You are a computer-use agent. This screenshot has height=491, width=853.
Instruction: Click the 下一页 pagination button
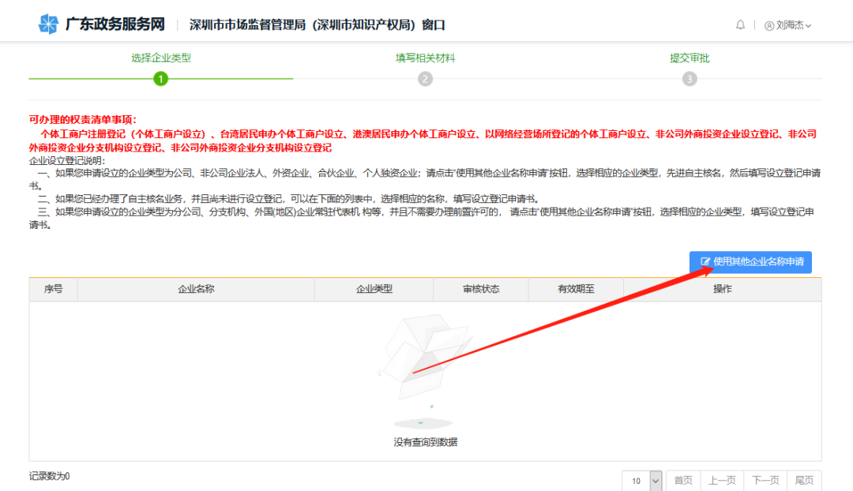[x=765, y=480]
